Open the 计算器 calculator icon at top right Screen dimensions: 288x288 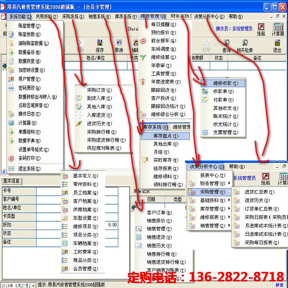(278, 29)
